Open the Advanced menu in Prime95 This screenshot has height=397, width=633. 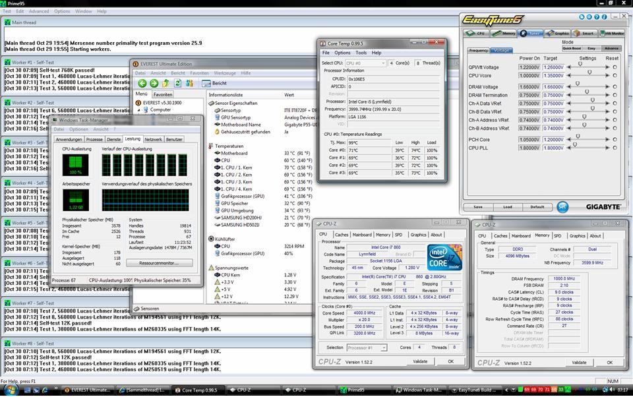39,11
